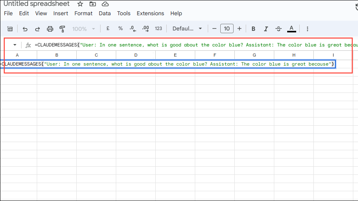
Task: Open the Default font dropdown
Action: [187, 28]
